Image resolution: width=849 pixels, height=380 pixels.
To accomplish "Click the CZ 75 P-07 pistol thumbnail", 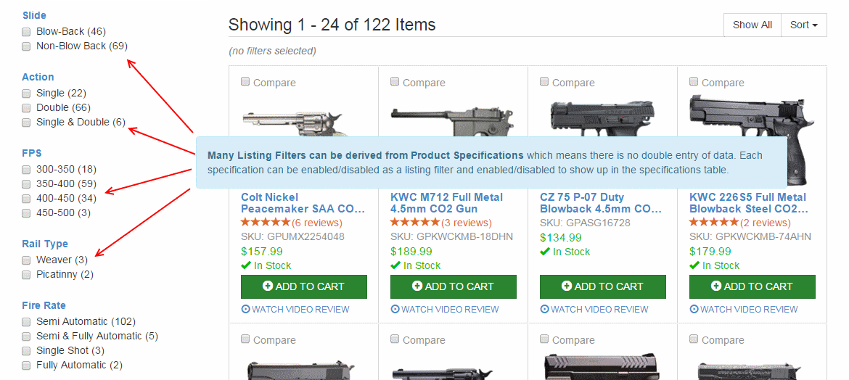I will [x=602, y=118].
